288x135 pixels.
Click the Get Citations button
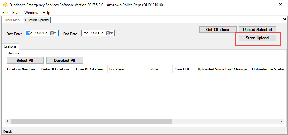[x=218, y=30]
